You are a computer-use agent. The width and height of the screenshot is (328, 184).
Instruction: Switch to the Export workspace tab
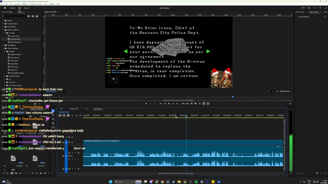point(27,8)
